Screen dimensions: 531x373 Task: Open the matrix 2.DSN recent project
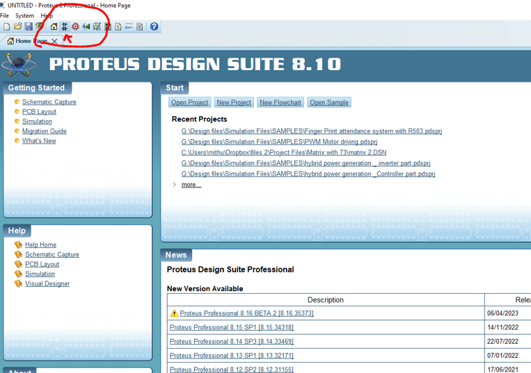click(284, 152)
